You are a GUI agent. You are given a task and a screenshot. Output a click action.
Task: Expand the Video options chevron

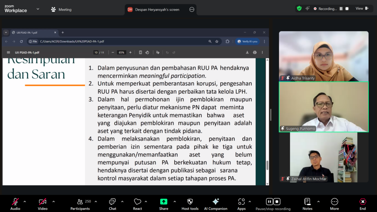pos(53,201)
